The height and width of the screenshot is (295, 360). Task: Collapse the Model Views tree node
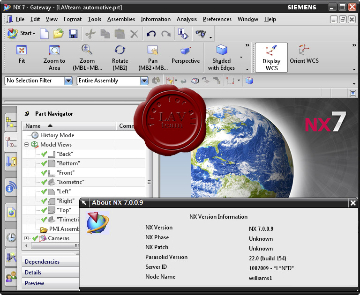click(26, 145)
